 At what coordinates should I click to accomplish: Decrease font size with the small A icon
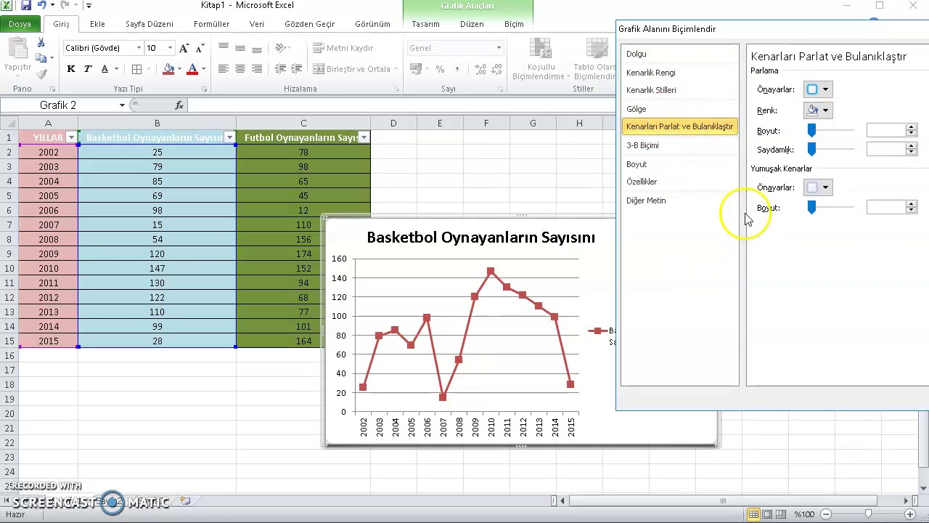(x=200, y=48)
